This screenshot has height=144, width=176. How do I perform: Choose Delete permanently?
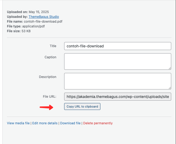[x=98, y=123]
